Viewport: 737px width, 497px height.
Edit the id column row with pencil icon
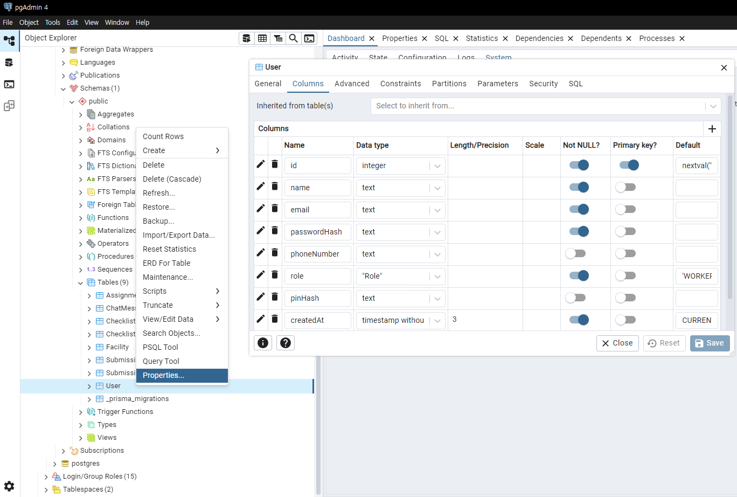click(x=261, y=164)
